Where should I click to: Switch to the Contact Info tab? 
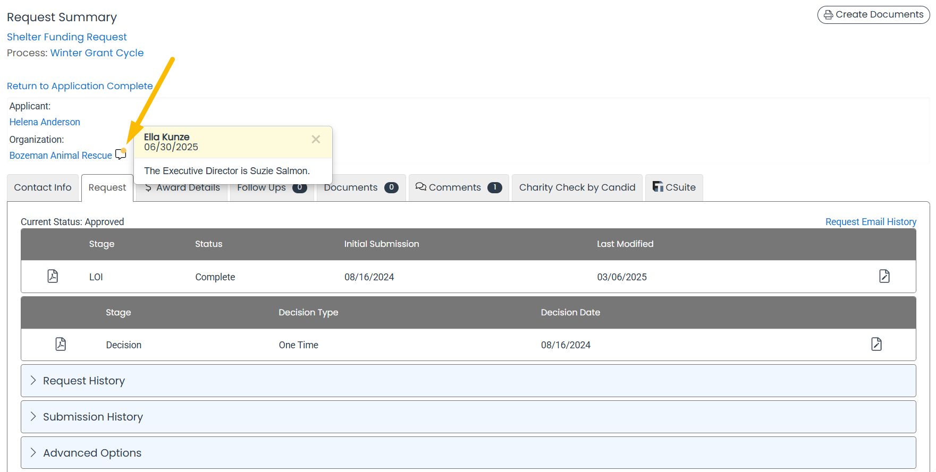click(x=43, y=187)
